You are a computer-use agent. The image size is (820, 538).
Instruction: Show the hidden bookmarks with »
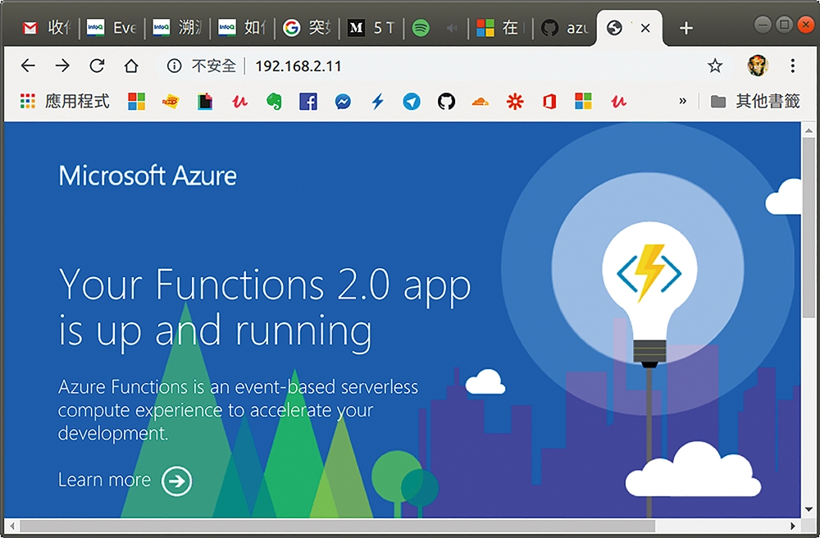point(682,101)
